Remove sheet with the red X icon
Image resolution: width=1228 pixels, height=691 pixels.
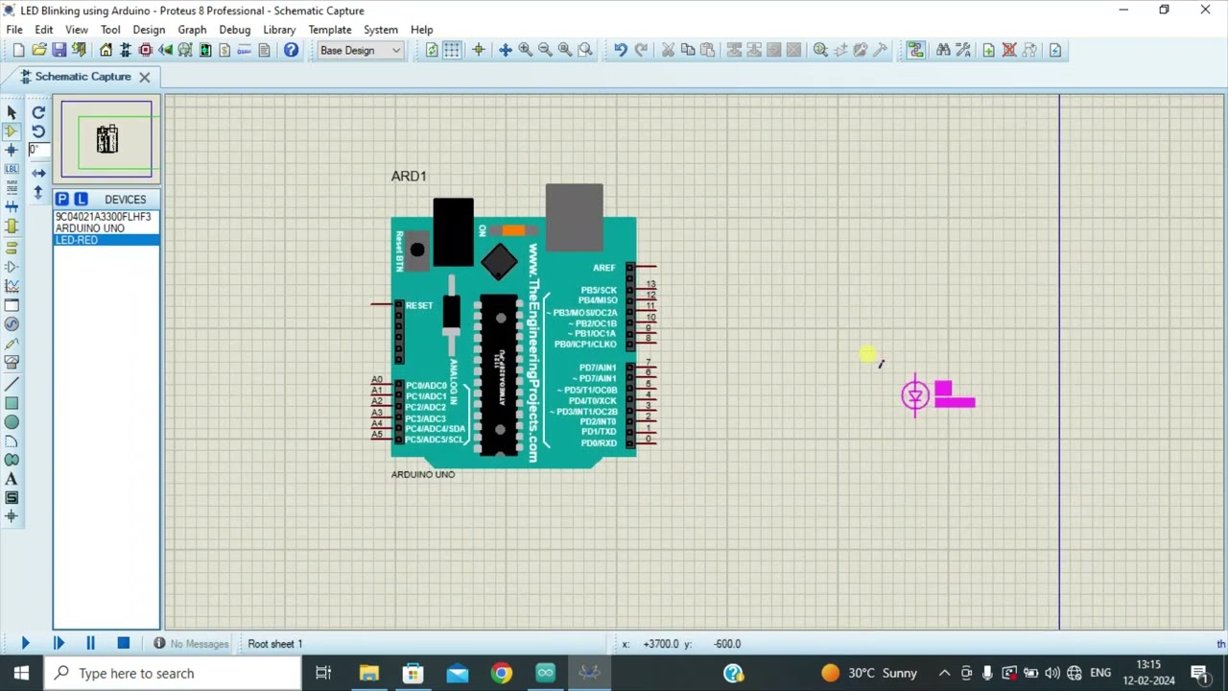tap(1009, 50)
